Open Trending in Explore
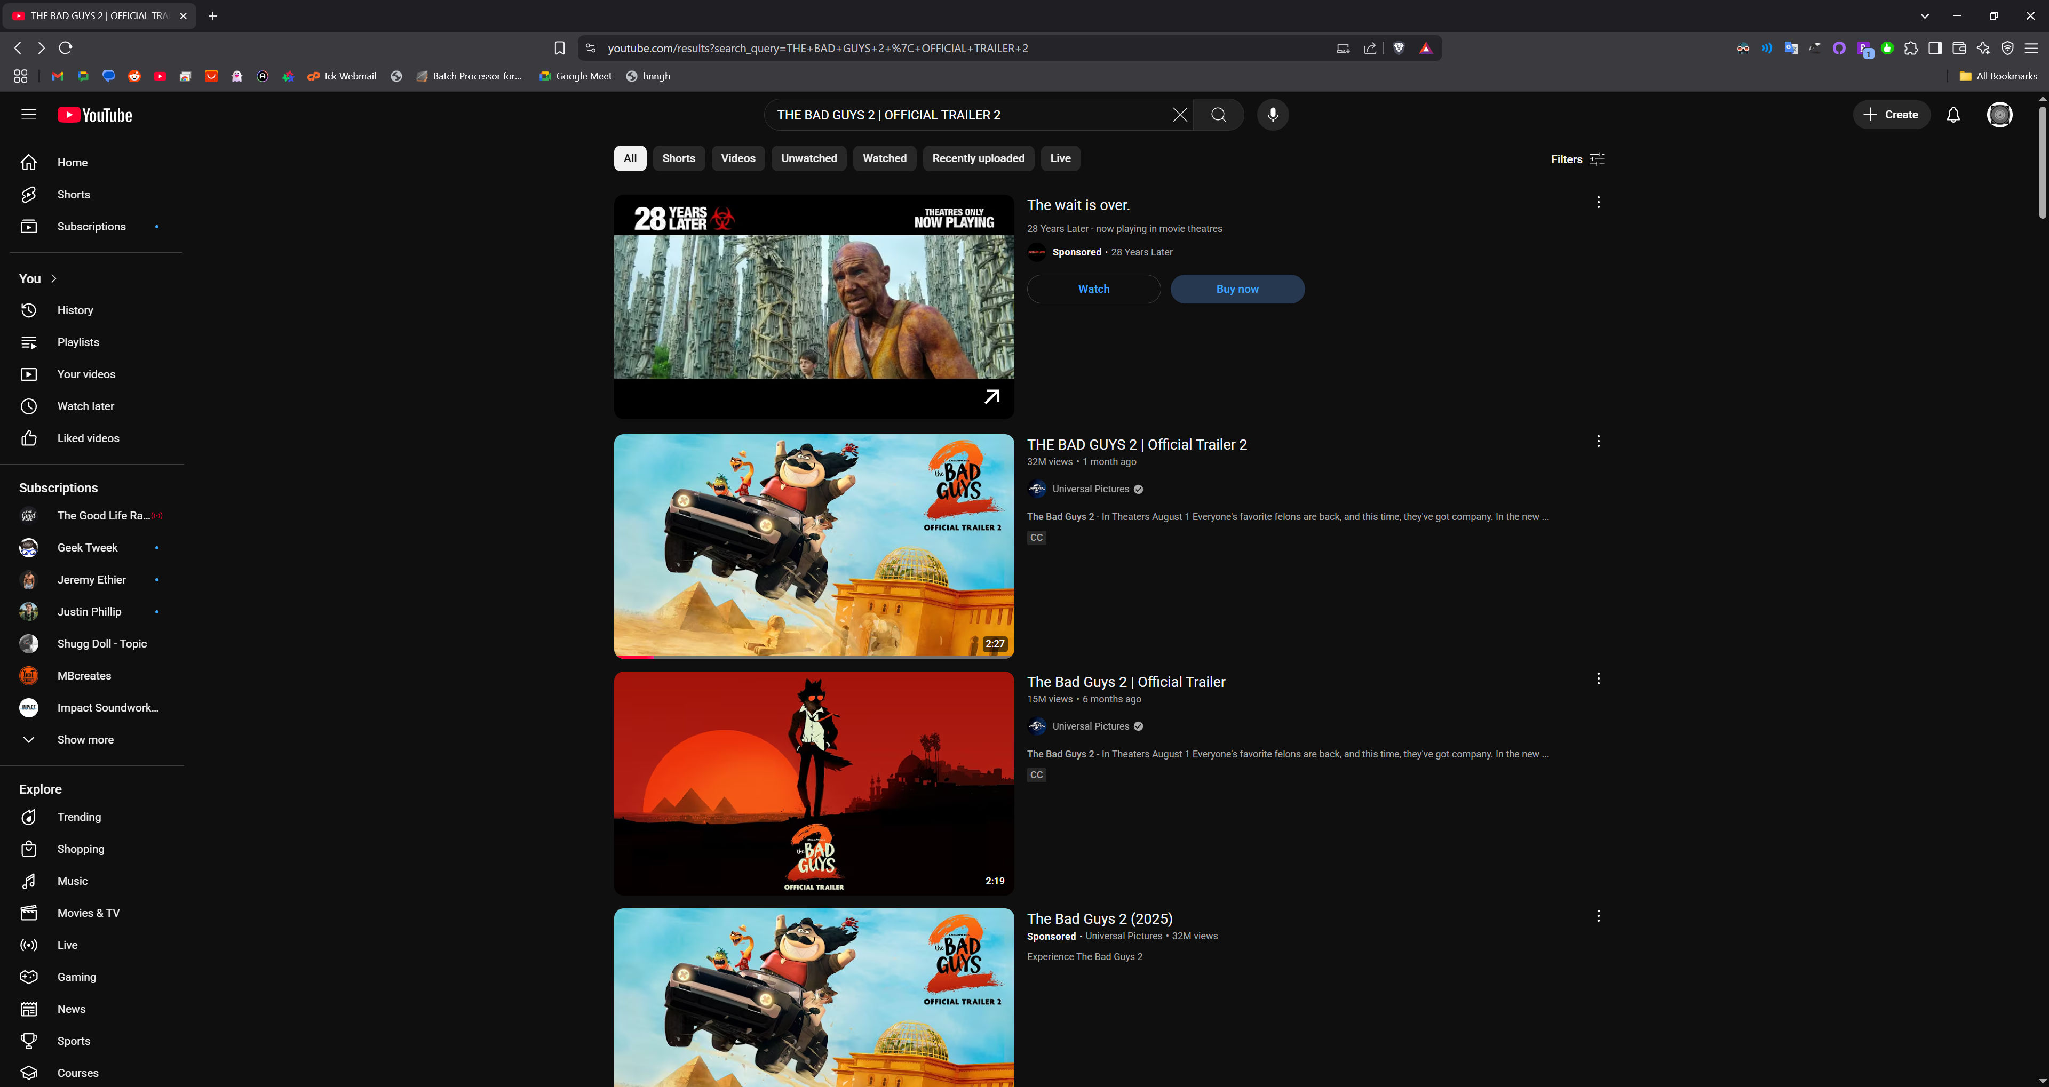Screen dimensions: 2049x1087 tap(91, 818)
